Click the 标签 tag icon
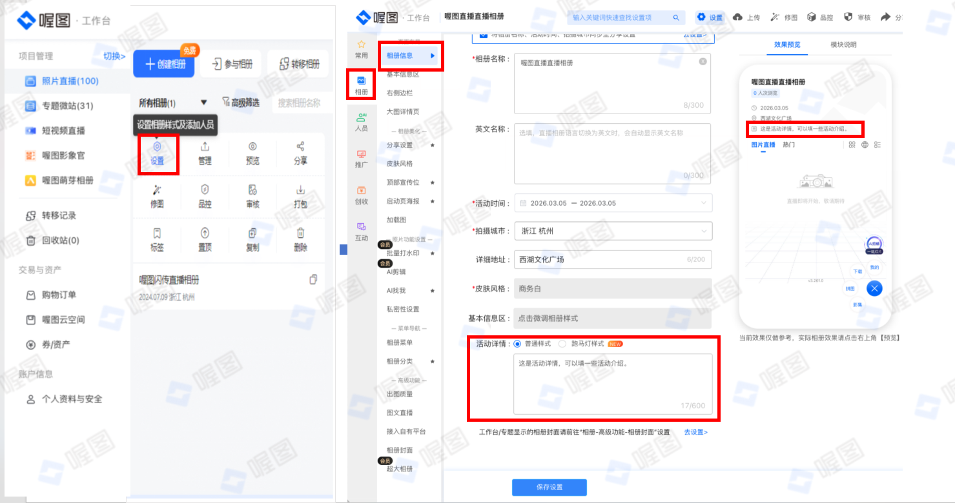Image resolution: width=955 pixels, height=503 pixels. [x=157, y=233]
